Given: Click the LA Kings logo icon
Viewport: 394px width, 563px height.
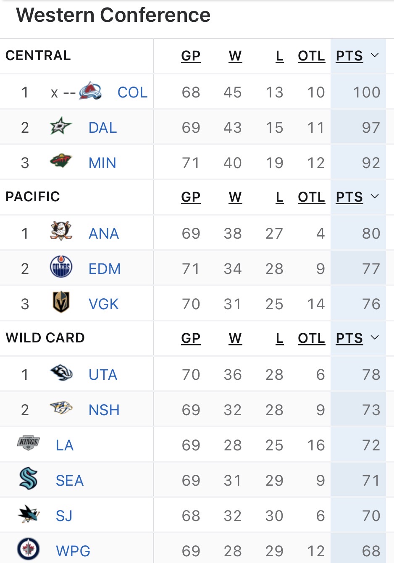Looking at the screenshot, I should 29,443.
